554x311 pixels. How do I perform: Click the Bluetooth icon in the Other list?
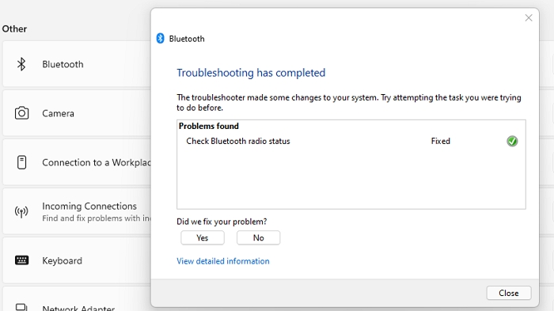tap(21, 64)
